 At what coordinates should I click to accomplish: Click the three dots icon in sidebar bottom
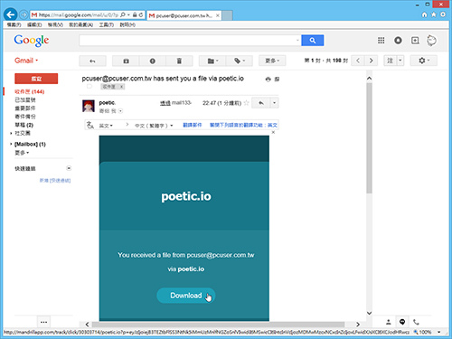(43, 322)
